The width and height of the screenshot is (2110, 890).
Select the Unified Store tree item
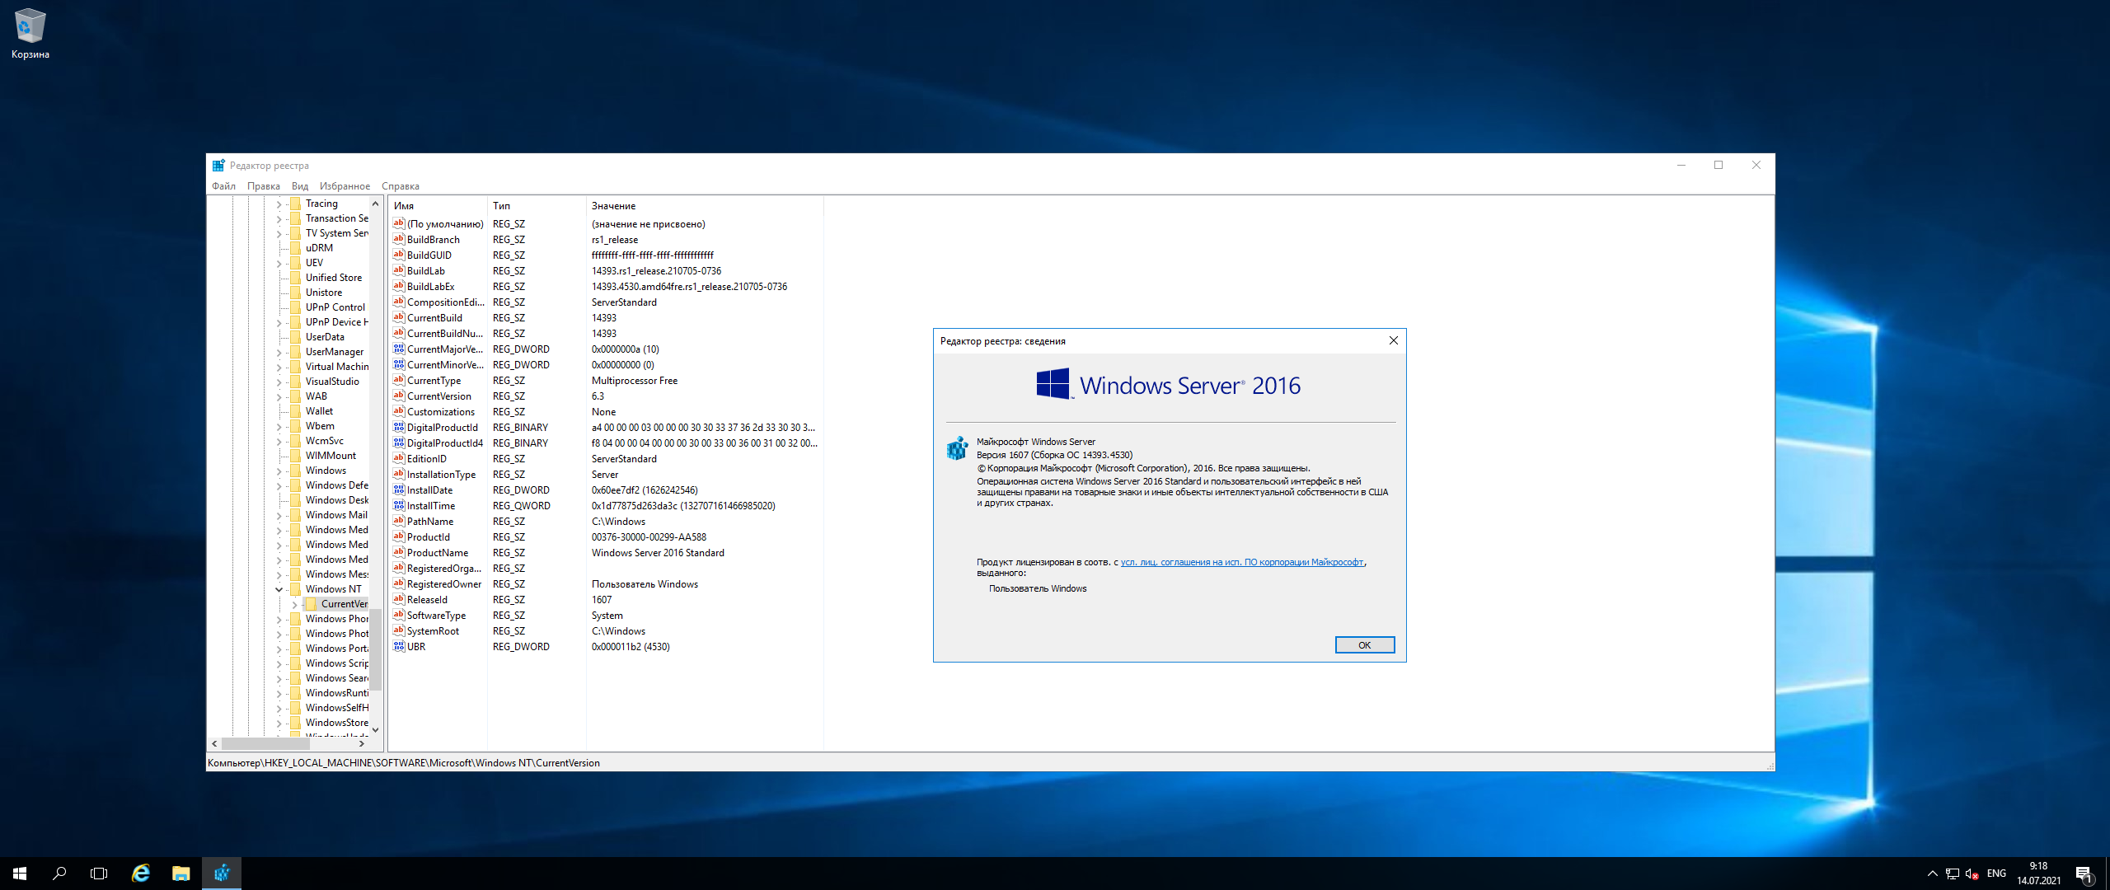[334, 278]
